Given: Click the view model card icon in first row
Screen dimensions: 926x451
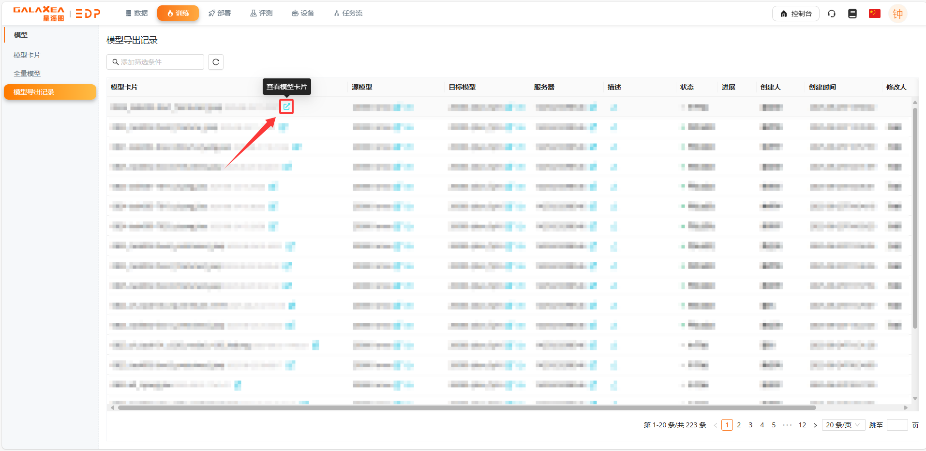Looking at the screenshot, I should click(x=286, y=106).
